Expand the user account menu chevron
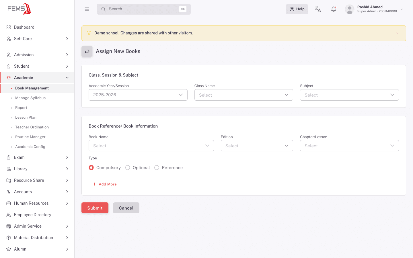This screenshot has width=413, height=258. point(402,9)
